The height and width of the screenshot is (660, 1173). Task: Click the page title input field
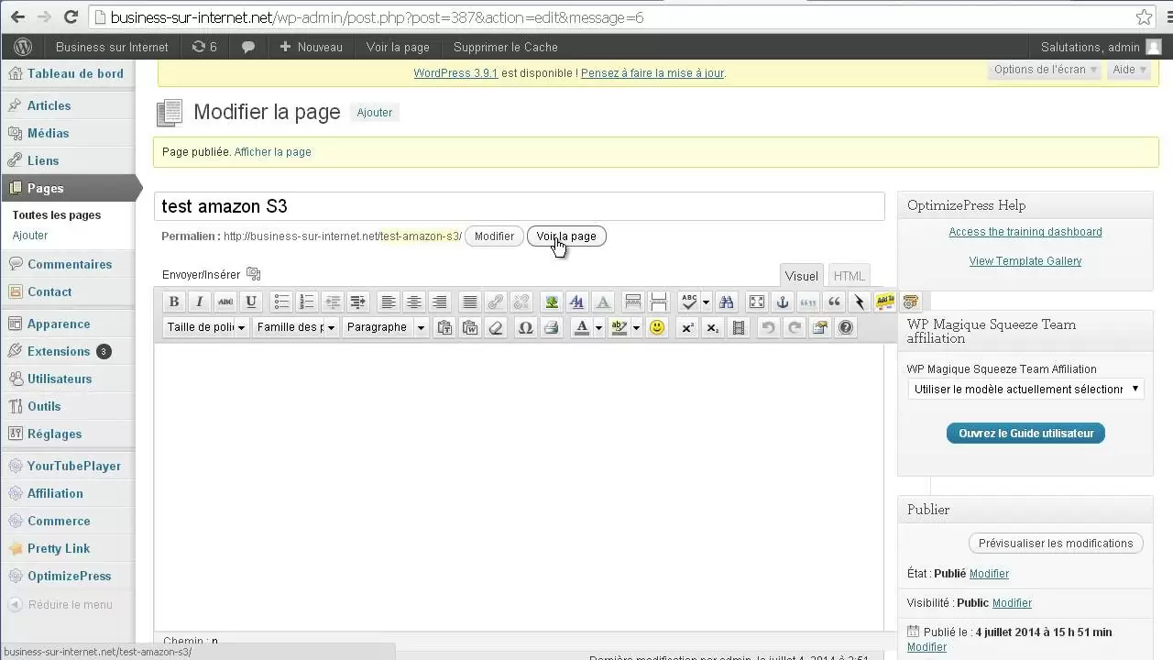pyautogui.click(x=519, y=206)
